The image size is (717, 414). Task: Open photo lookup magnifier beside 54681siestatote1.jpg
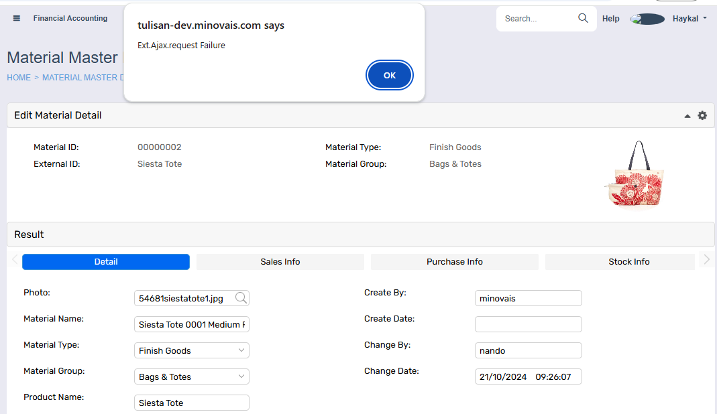pos(241,297)
